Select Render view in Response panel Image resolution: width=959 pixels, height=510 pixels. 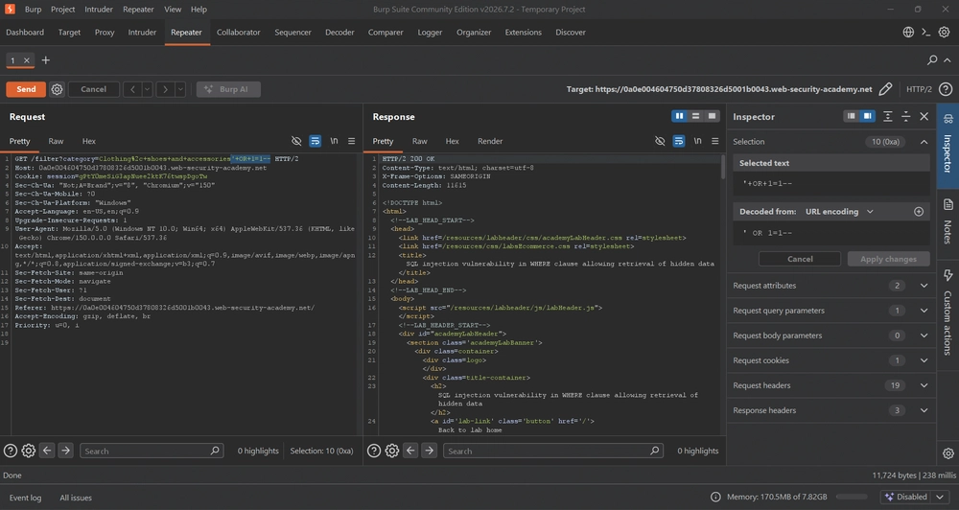[x=490, y=141]
